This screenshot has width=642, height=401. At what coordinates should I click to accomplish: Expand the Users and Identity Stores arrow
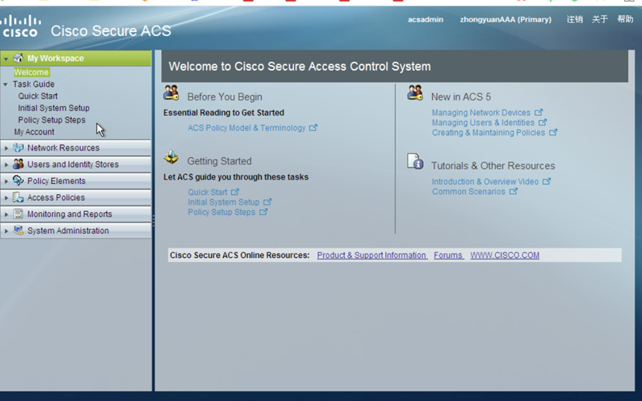click(x=6, y=165)
